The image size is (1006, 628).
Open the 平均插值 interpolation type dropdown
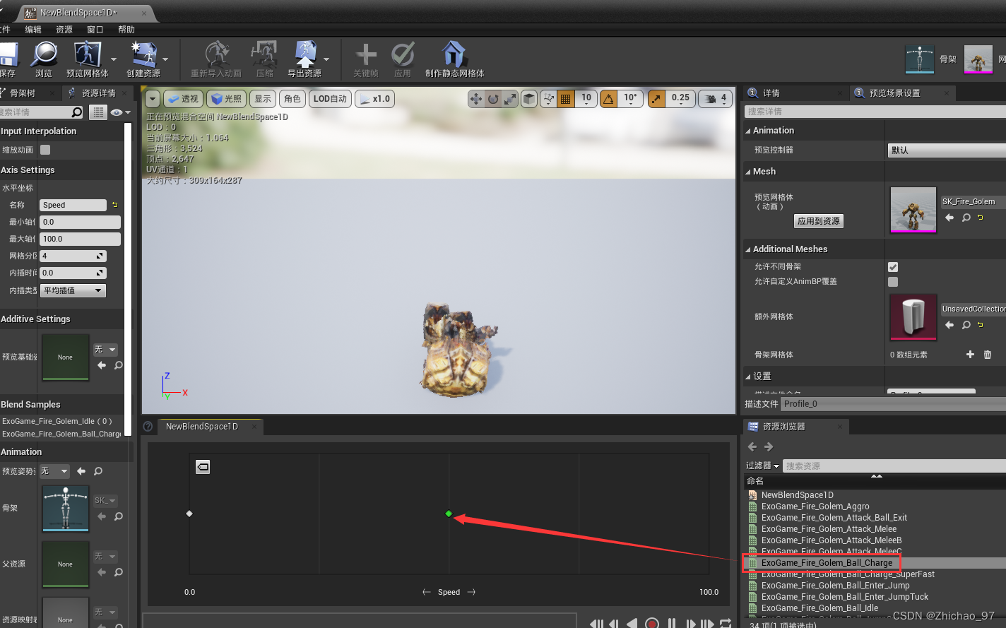(x=73, y=290)
